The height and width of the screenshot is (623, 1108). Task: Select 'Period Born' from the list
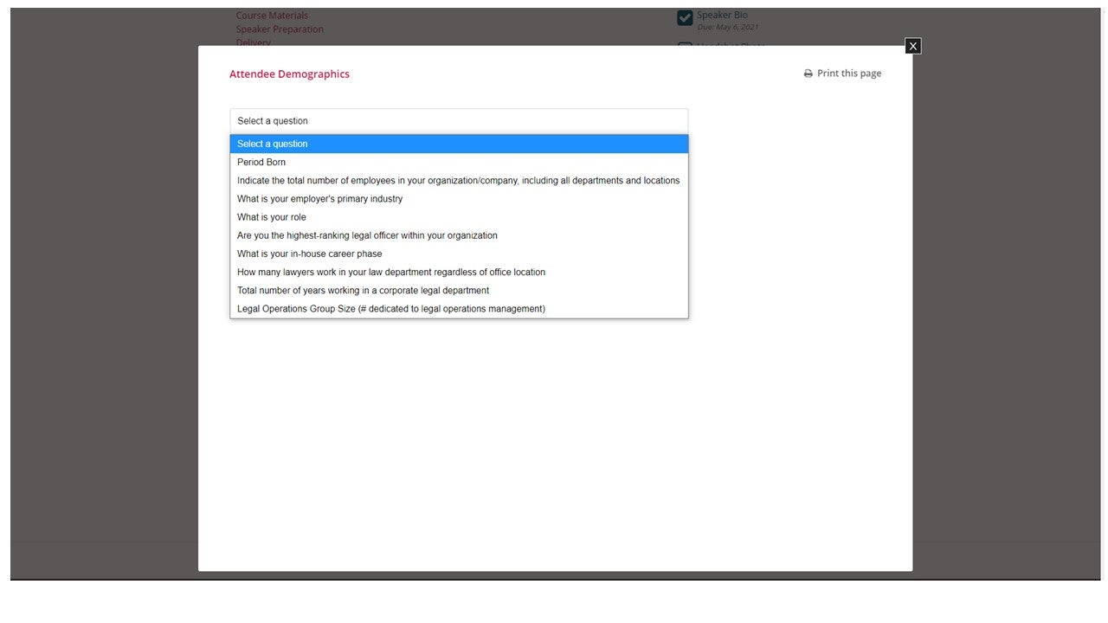261,162
